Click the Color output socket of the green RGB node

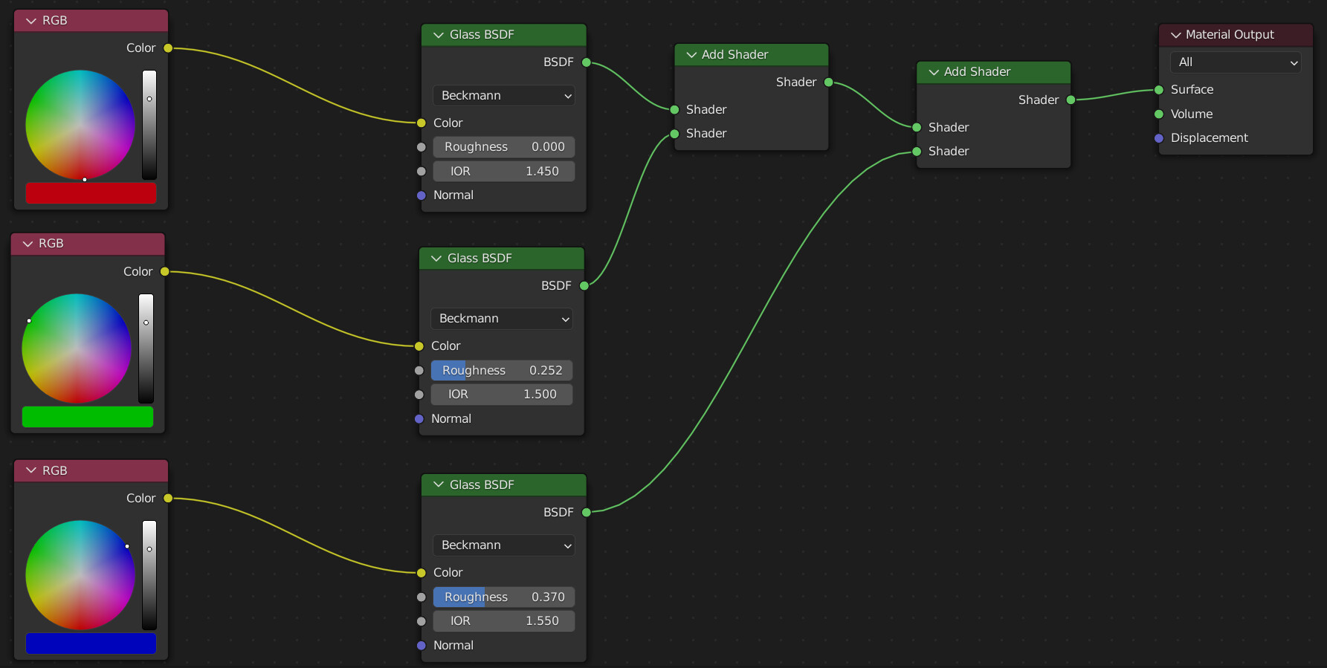(165, 272)
